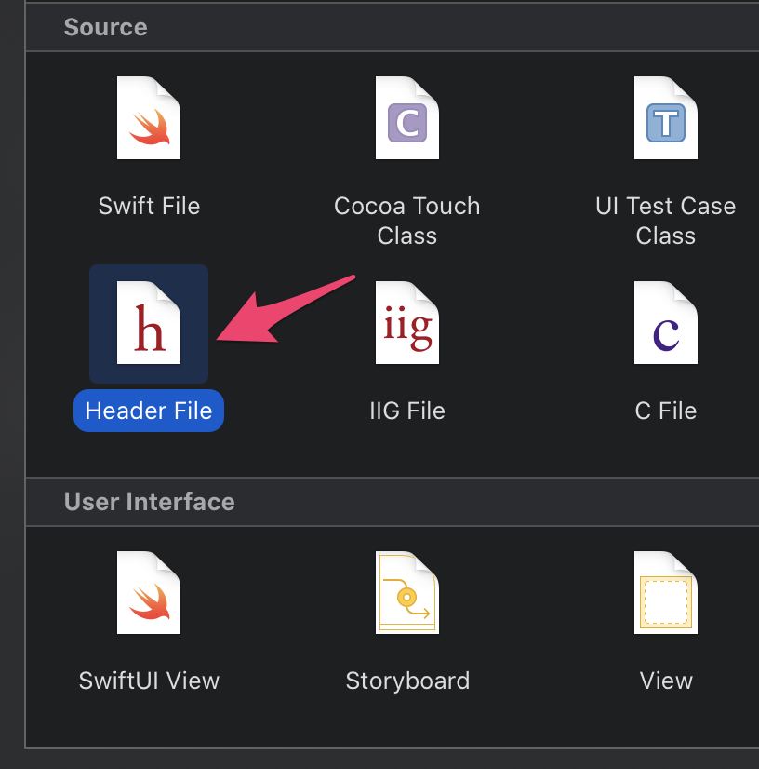Click the Source section header

pos(105,27)
